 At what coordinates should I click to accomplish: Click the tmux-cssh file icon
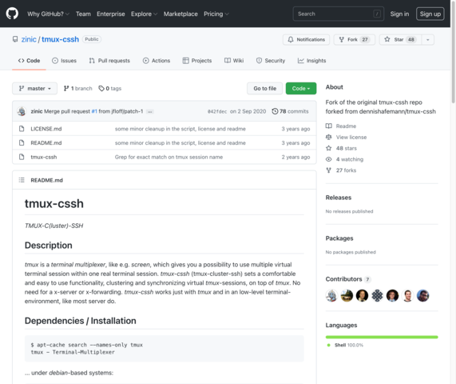(x=22, y=157)
